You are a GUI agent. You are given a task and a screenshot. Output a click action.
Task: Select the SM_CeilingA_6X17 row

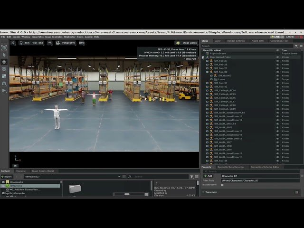coord(252,102)
